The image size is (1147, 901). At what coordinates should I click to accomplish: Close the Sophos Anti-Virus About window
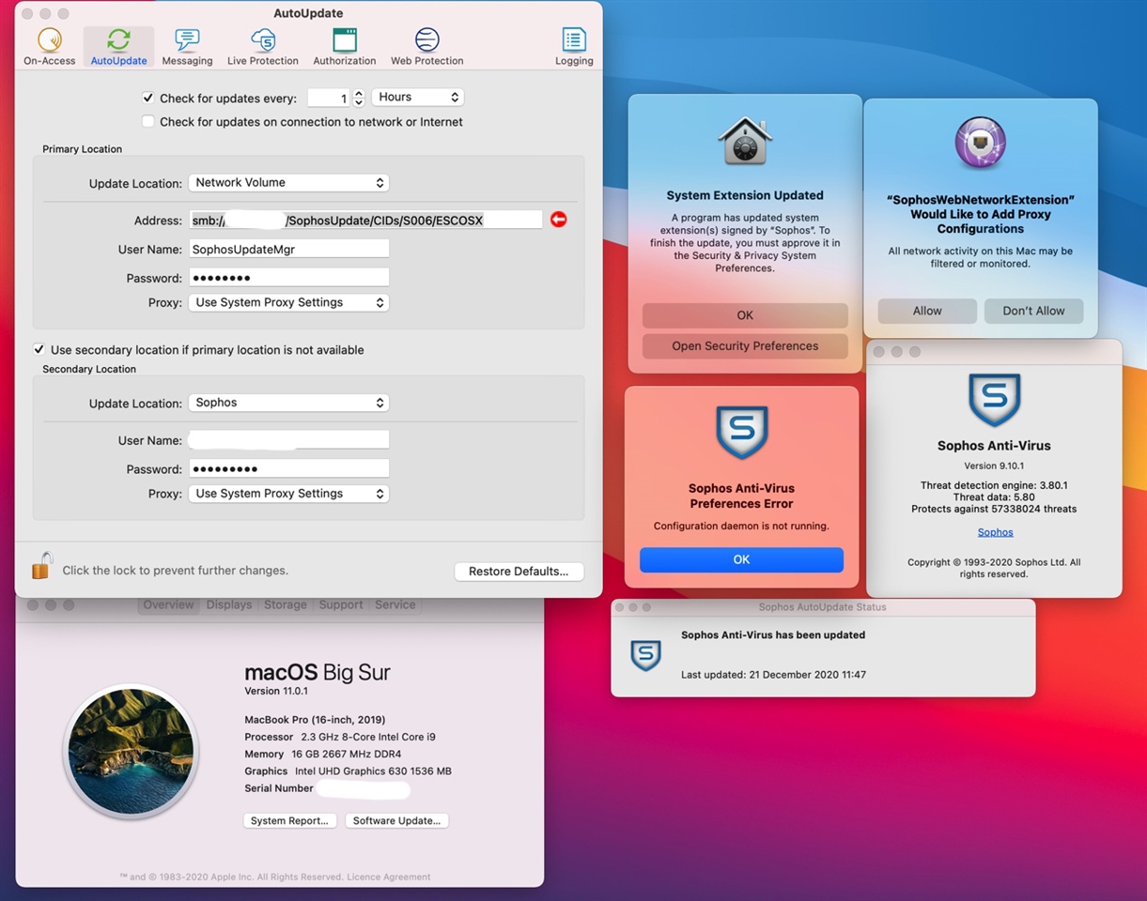click(x=879, y=352)
